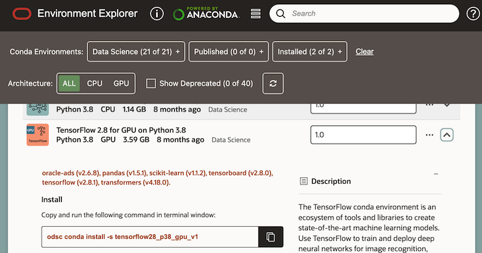The height and width of the screenshot is (253, 482).
Task: Select GPU architecture filter
Action: pyautogui.click(x=121, y=83)
